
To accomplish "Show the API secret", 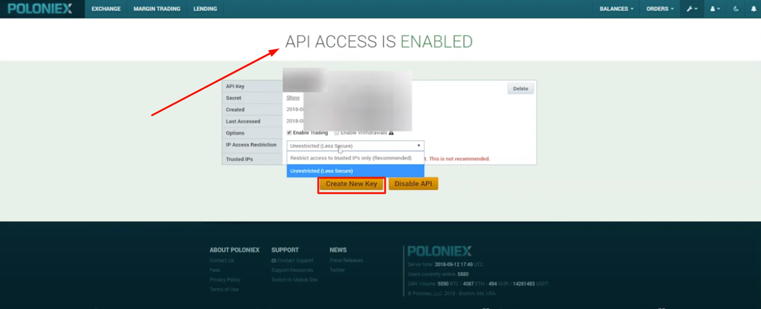I will point(293,98).
